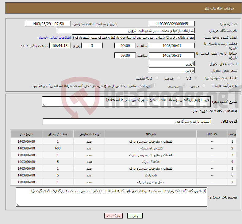
Task: Click the اطلاعات کالاهای مورد نیاز heading
Action: [x=215, y=111]
